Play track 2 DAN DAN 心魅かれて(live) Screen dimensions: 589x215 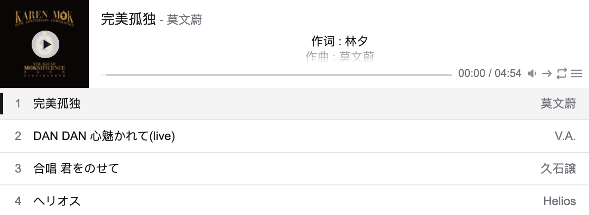[294, 136]
